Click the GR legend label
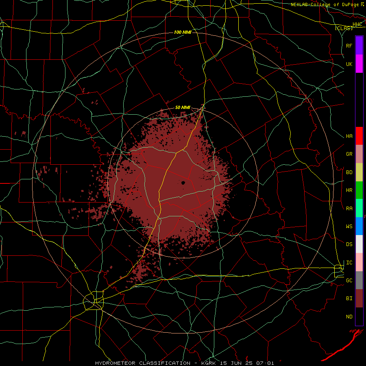 [349, 154]
